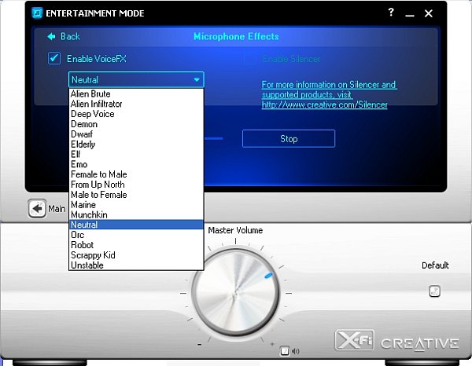This screenshot has height=366, width=472.
Task: Click the blue slider bar beside Stop
Action: click(214, 138)
